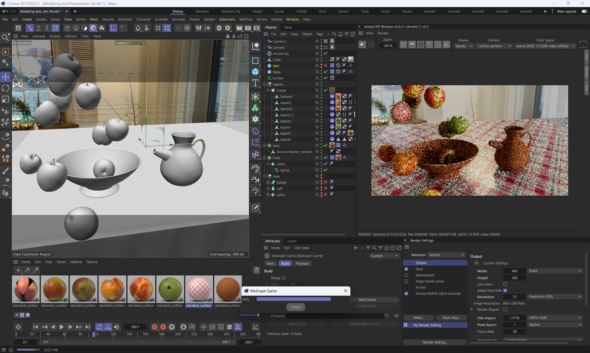This screenshot has height=353, width=590.
Task: Open the beauty display dropdown
Action: coord(464,46)
